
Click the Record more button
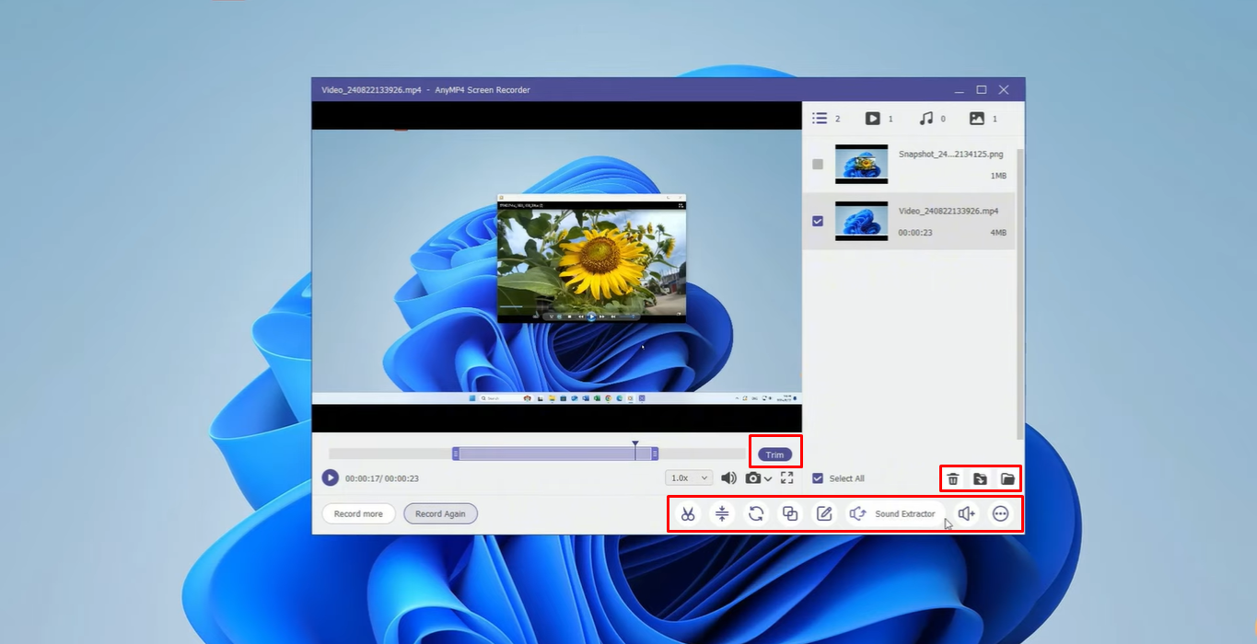click(358, 513)
